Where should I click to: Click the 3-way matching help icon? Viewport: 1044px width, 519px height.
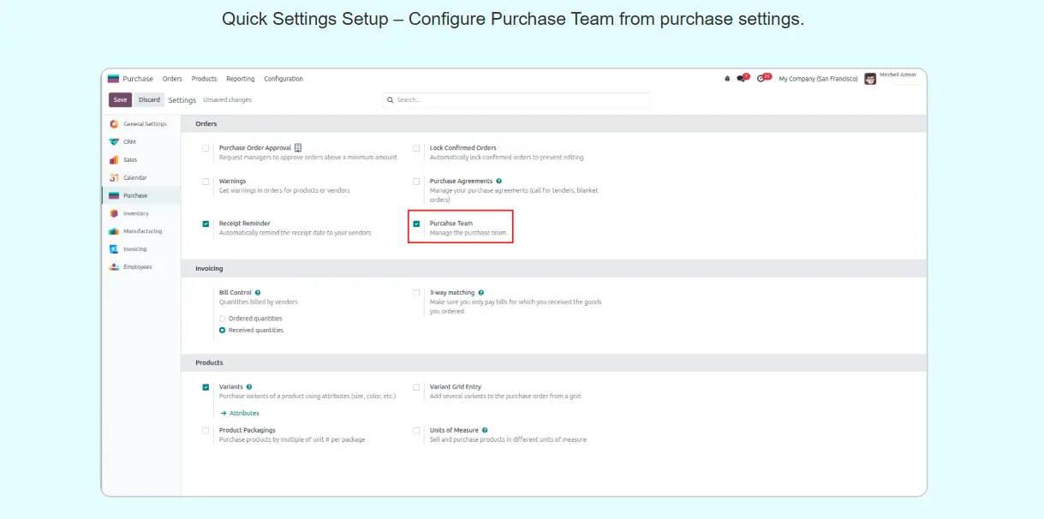pos(481,293)
